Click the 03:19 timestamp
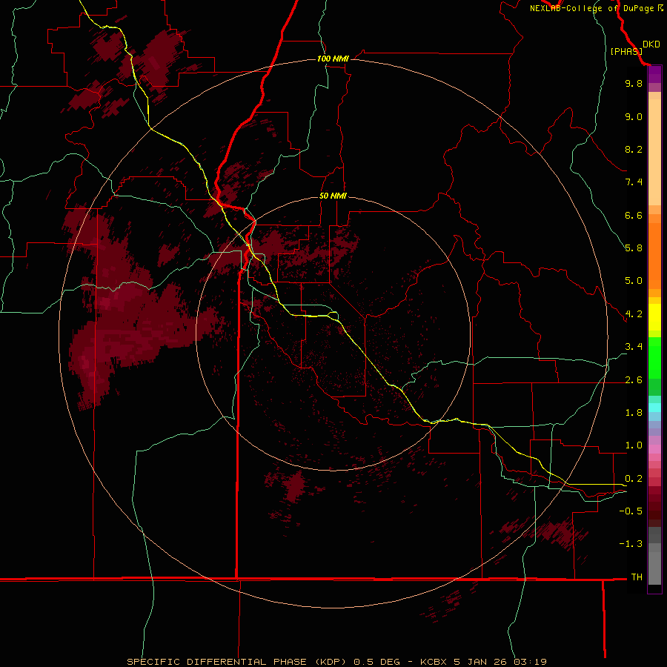The width and height of the screenshot is (667, 667). pyautogui.click(x=530, y=662)
